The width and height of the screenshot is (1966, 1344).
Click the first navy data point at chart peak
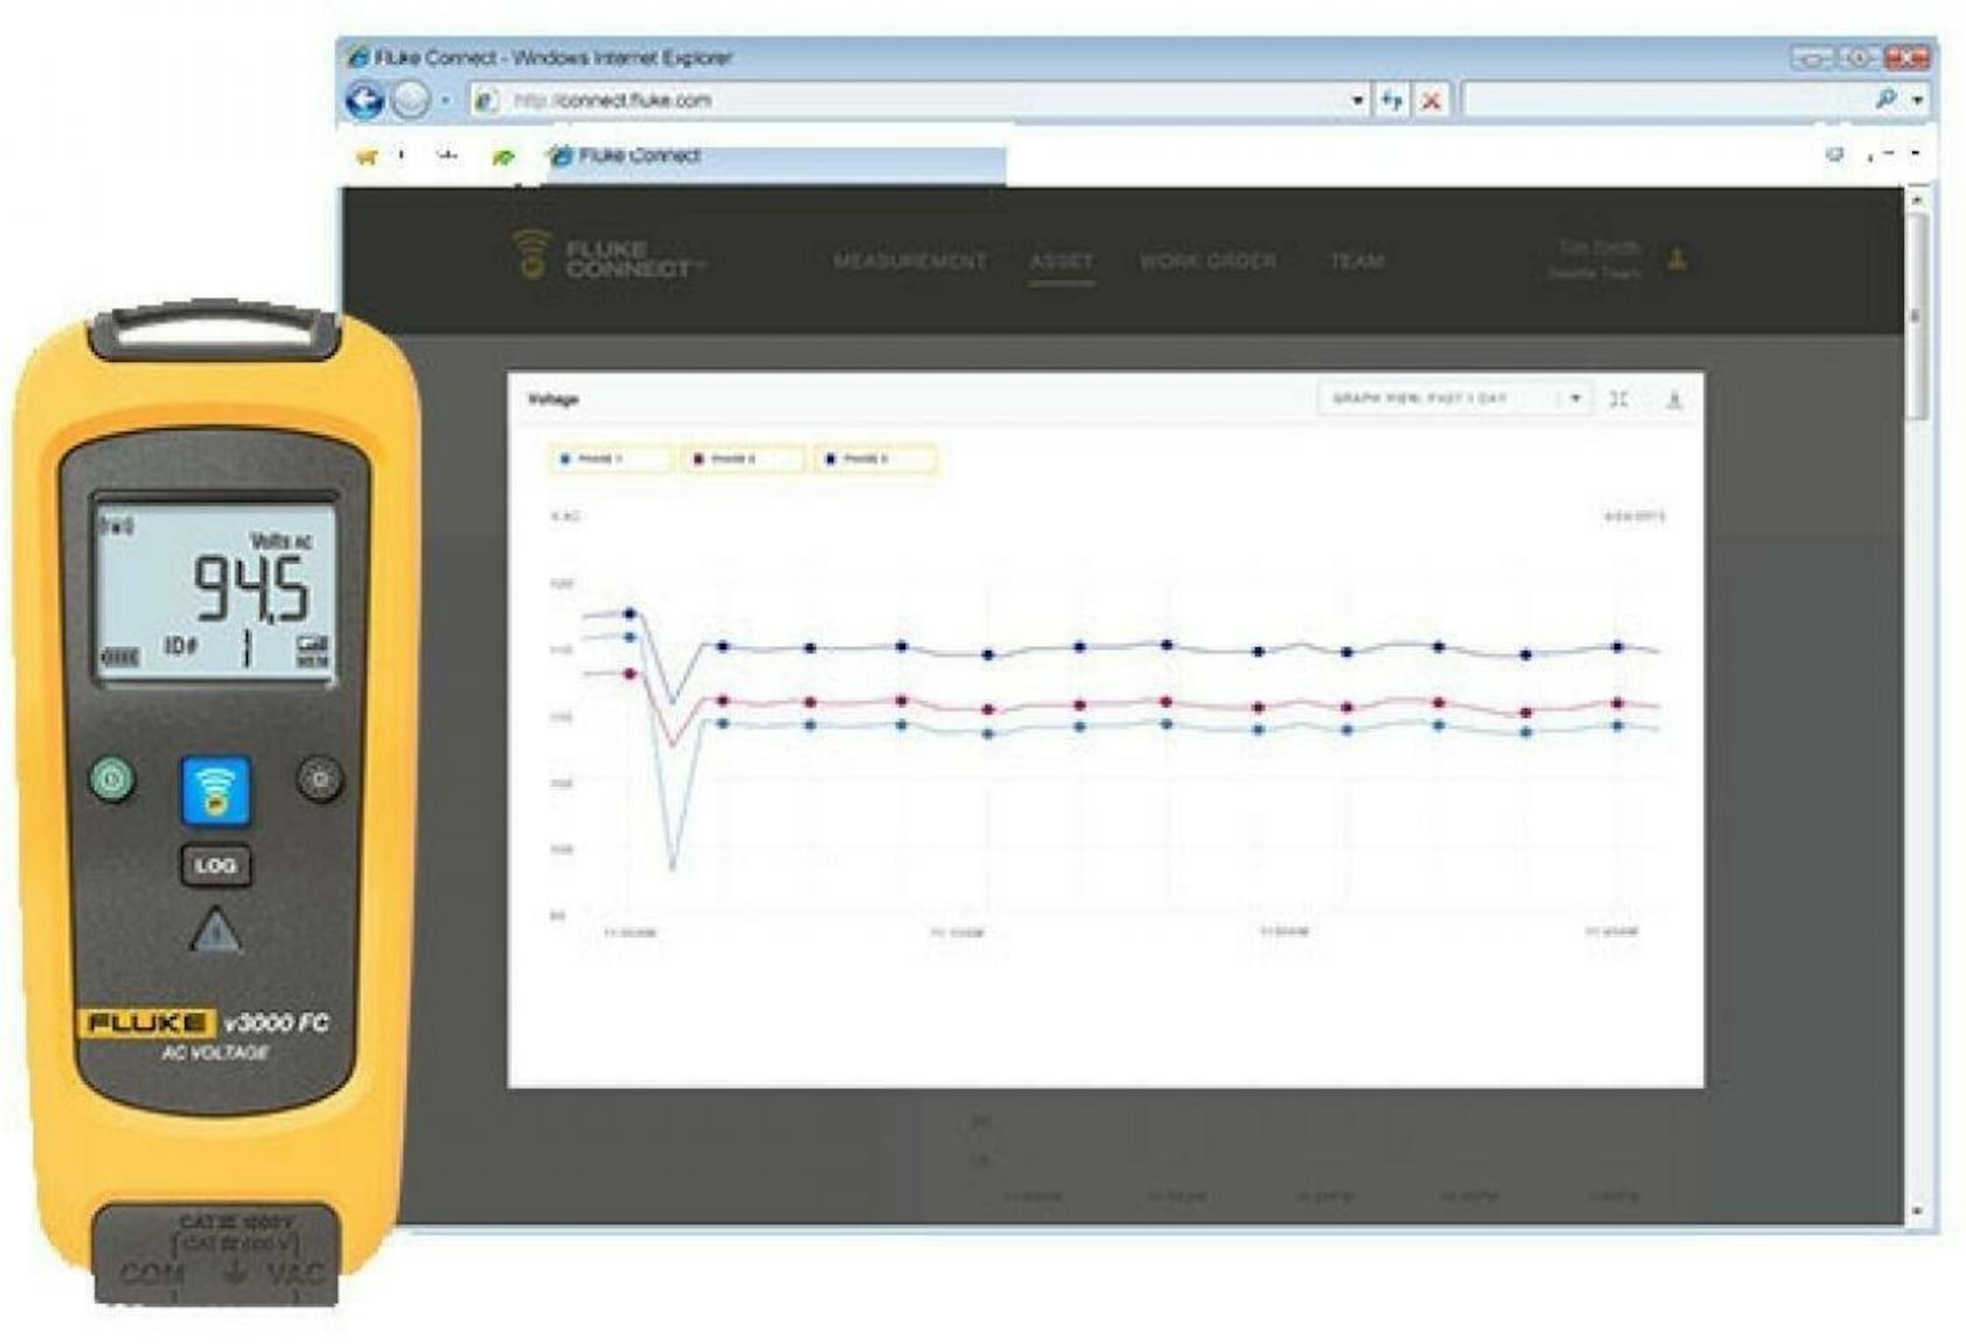tap(629, 613)
